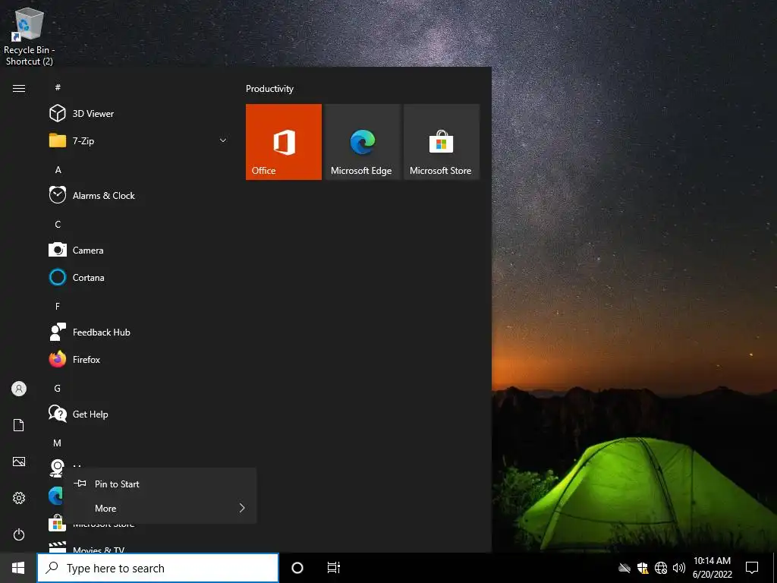This screenshot has width=777, height=583.
Task: Launch Cortana from the app list
Action: (139, 277)
